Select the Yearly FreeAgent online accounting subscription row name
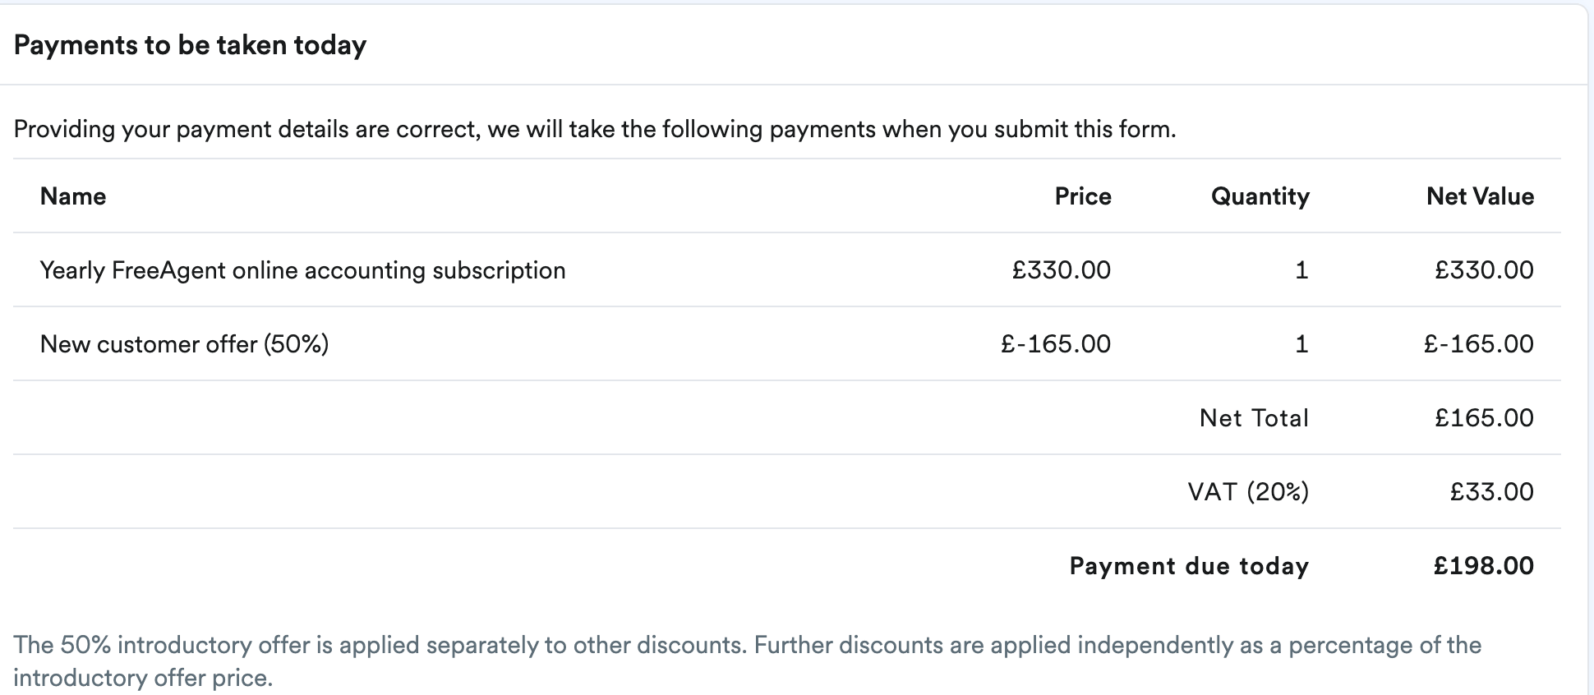This screenshot has height=695, width=1594. pyautogui.click(x=302, y=270)
